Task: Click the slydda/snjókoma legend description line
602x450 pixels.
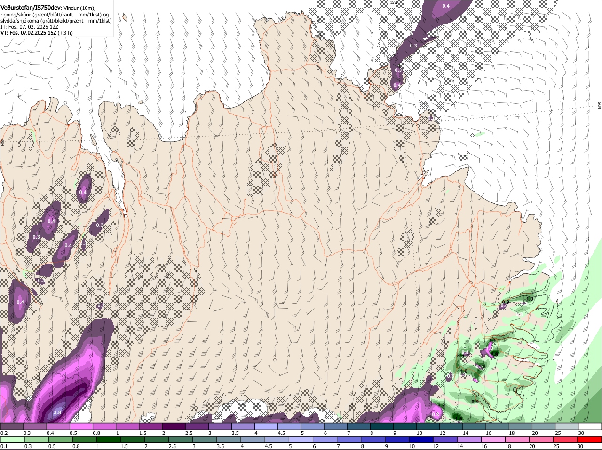Action: [56, 21]
